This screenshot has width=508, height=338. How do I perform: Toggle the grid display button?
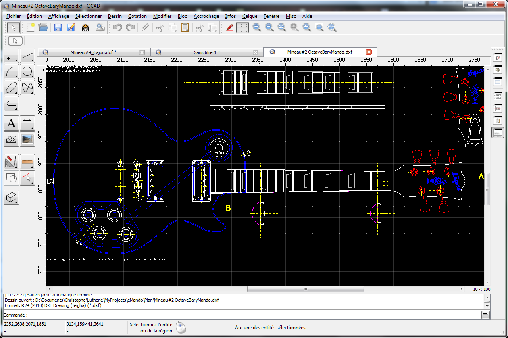click(242, 27)
